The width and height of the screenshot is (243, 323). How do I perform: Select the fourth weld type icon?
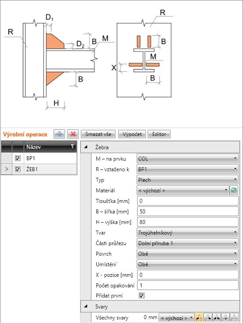(x=225, y=317)
